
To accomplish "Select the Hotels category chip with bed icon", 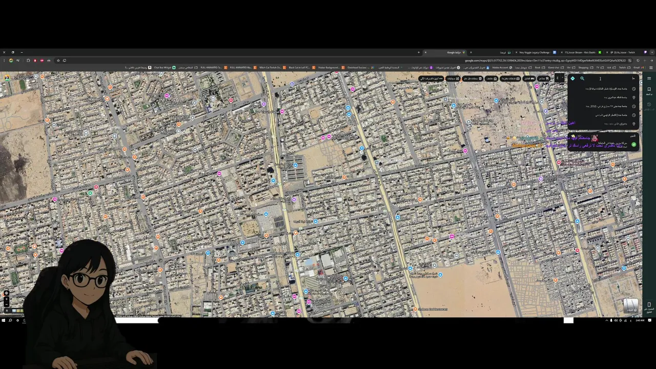I will (529, 78).
